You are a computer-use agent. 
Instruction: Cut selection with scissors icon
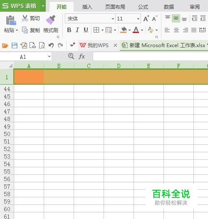25,18
